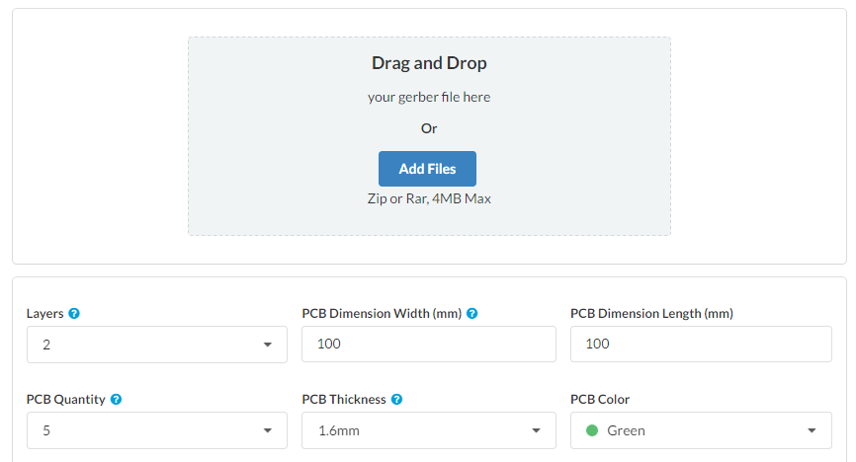
Task: Focus the PCB Dimension Width input field
Action: [x=429, y=345]
